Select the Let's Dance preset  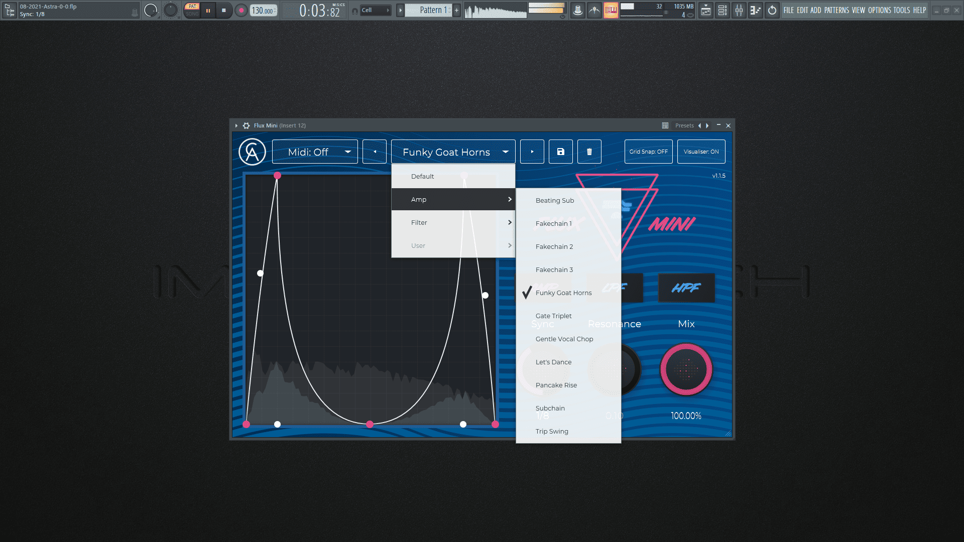pos(568,362)
